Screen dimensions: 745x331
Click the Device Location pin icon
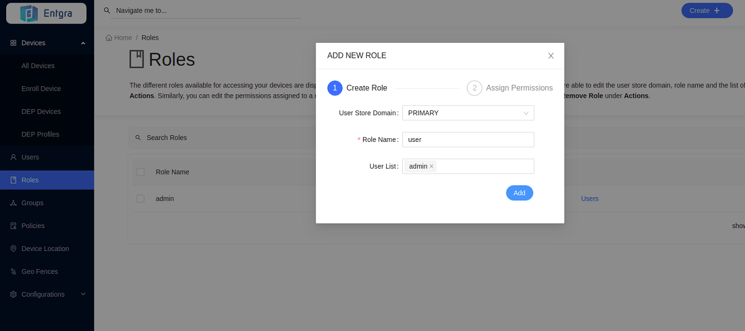coord(13,249)
